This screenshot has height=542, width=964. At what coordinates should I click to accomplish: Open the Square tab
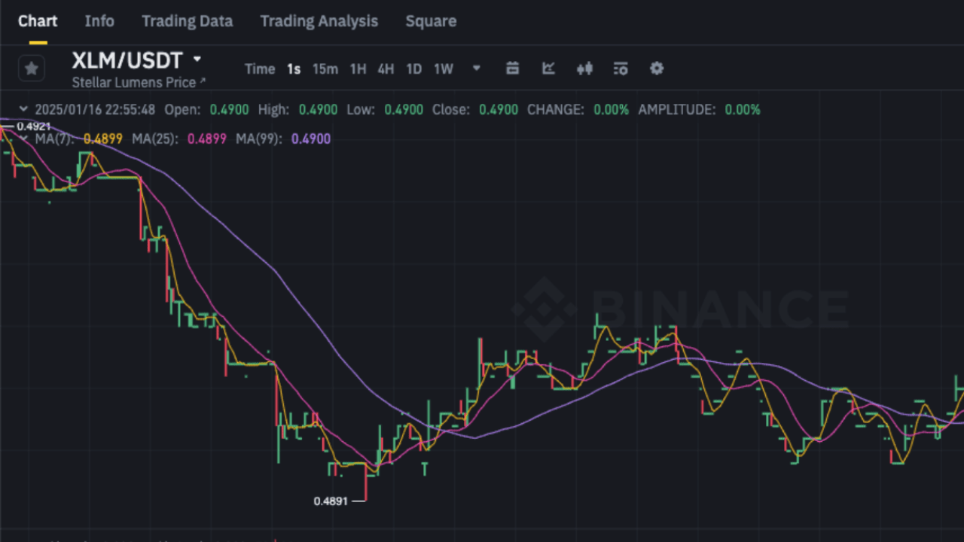[431, 21]
